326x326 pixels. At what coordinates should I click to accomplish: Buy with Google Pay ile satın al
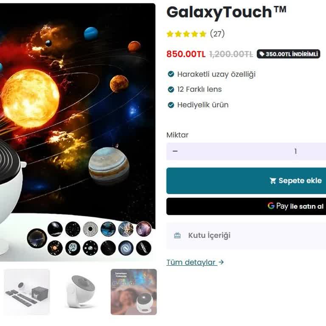(246, 206)
